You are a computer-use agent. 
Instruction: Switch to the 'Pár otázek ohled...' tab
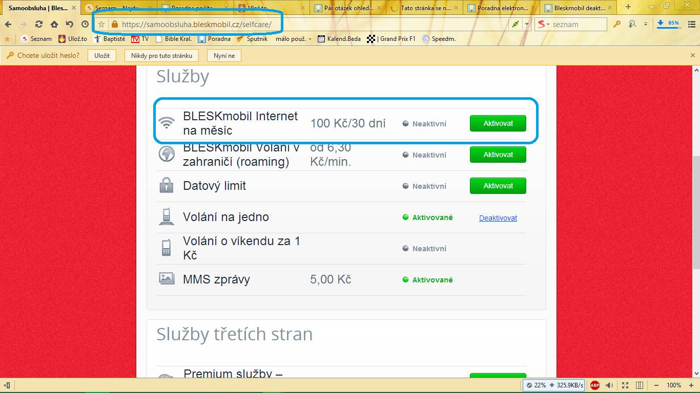point(348,8)
